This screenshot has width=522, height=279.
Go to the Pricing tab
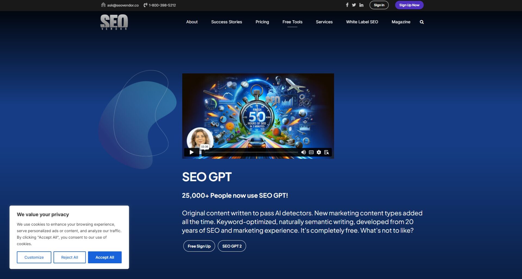coord(262,22)
